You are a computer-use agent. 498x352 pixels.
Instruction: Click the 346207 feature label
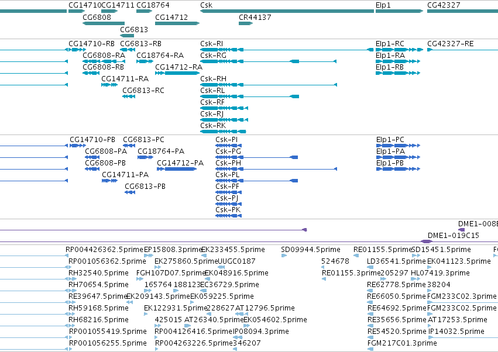(x=247, y=343)
